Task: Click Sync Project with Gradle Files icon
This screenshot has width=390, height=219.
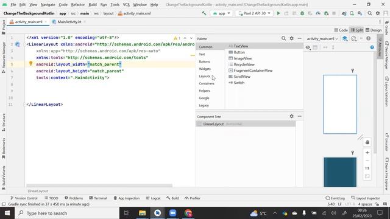Action: (344, 13)
